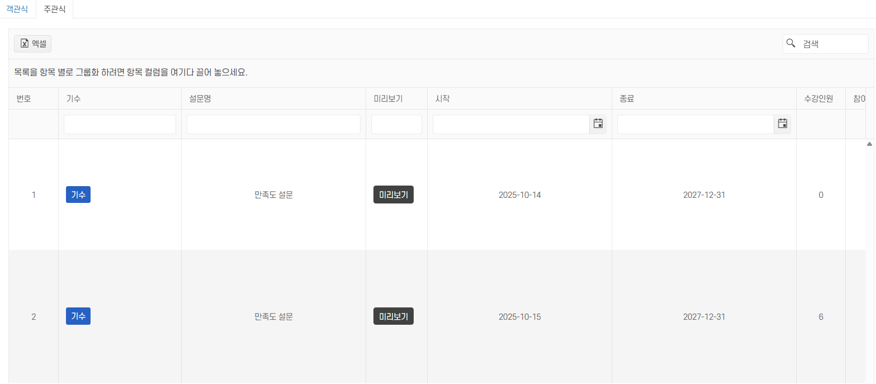876x384 pixels.
Task: Open the 종료 date calendar picker
Action: 782,124
